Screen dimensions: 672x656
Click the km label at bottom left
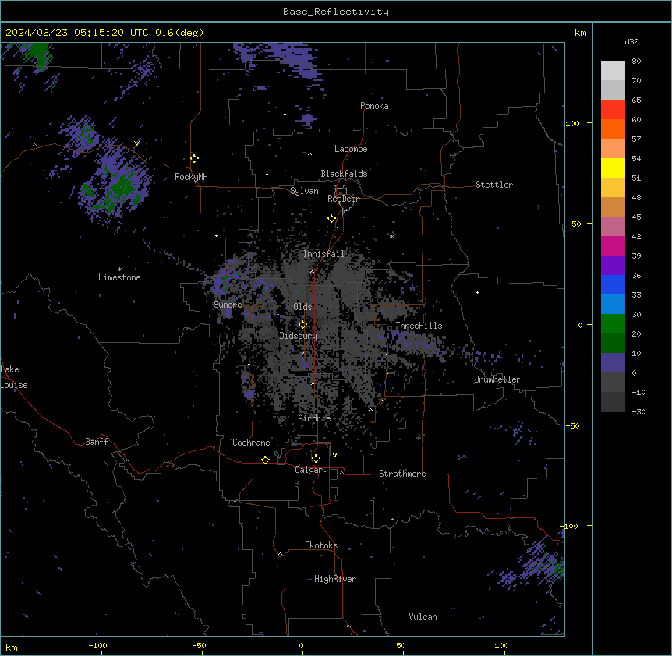coord(12,647)
